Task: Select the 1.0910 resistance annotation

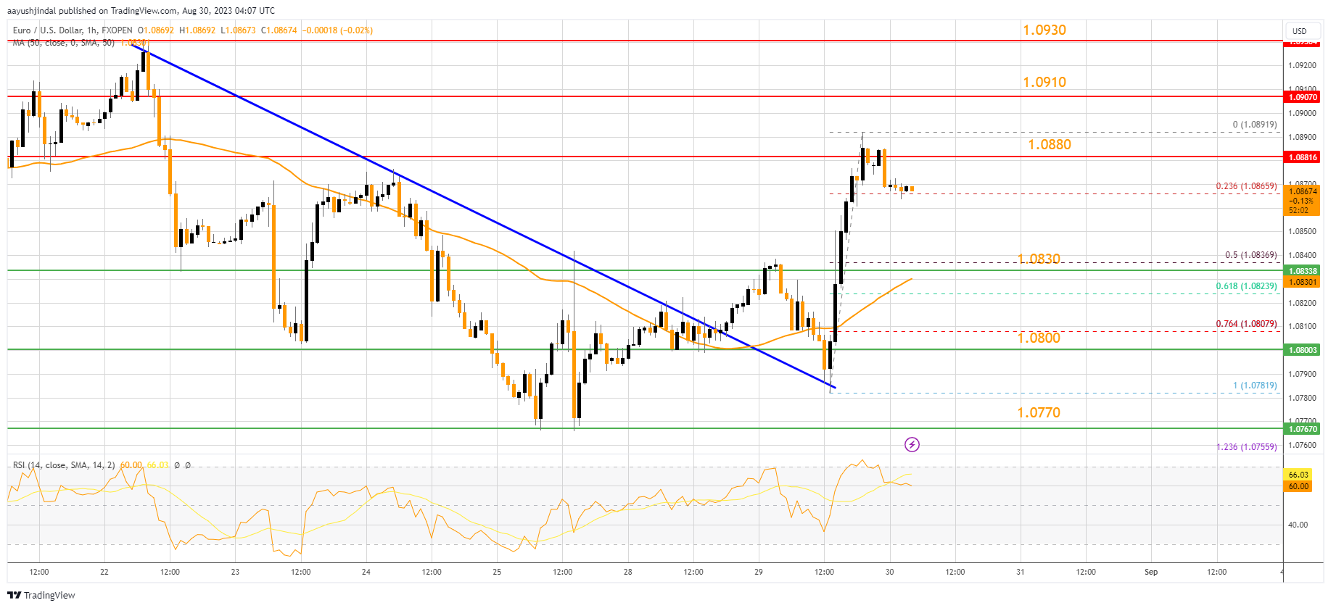Action: click(x=1044, y=82)
